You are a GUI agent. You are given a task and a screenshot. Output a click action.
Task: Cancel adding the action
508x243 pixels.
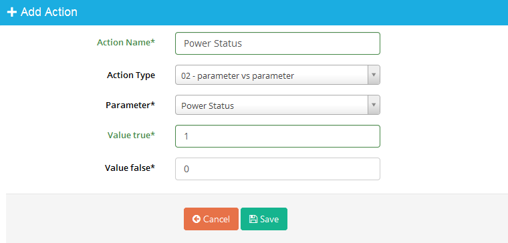pos(211,219)
